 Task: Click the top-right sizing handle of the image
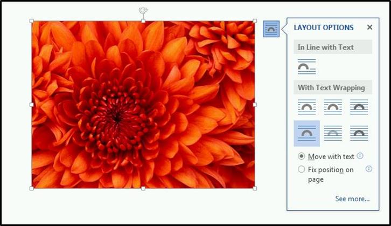click(255, 21)
